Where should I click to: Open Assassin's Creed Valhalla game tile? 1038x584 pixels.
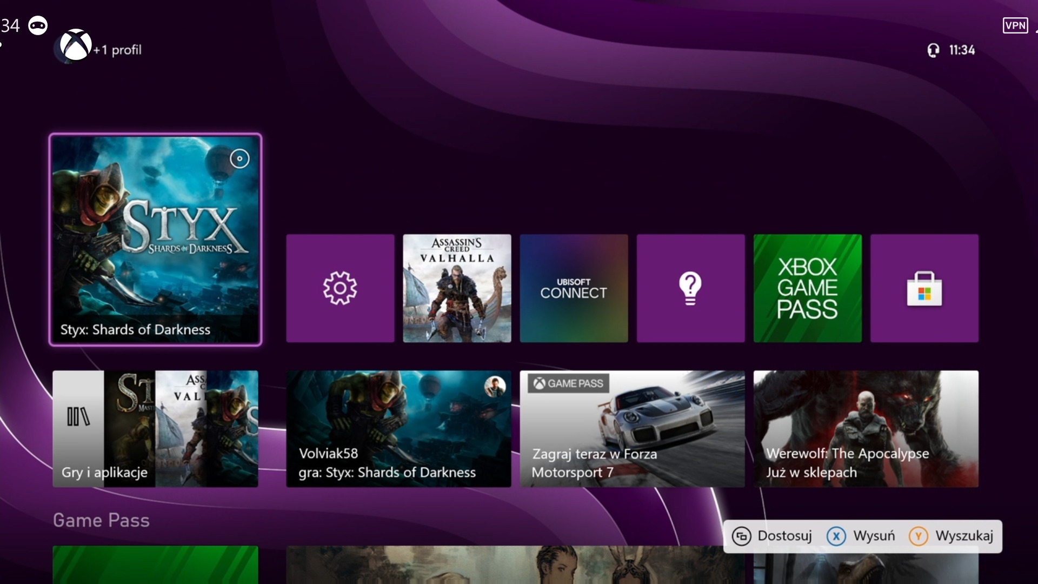click(x=457, y=288)
